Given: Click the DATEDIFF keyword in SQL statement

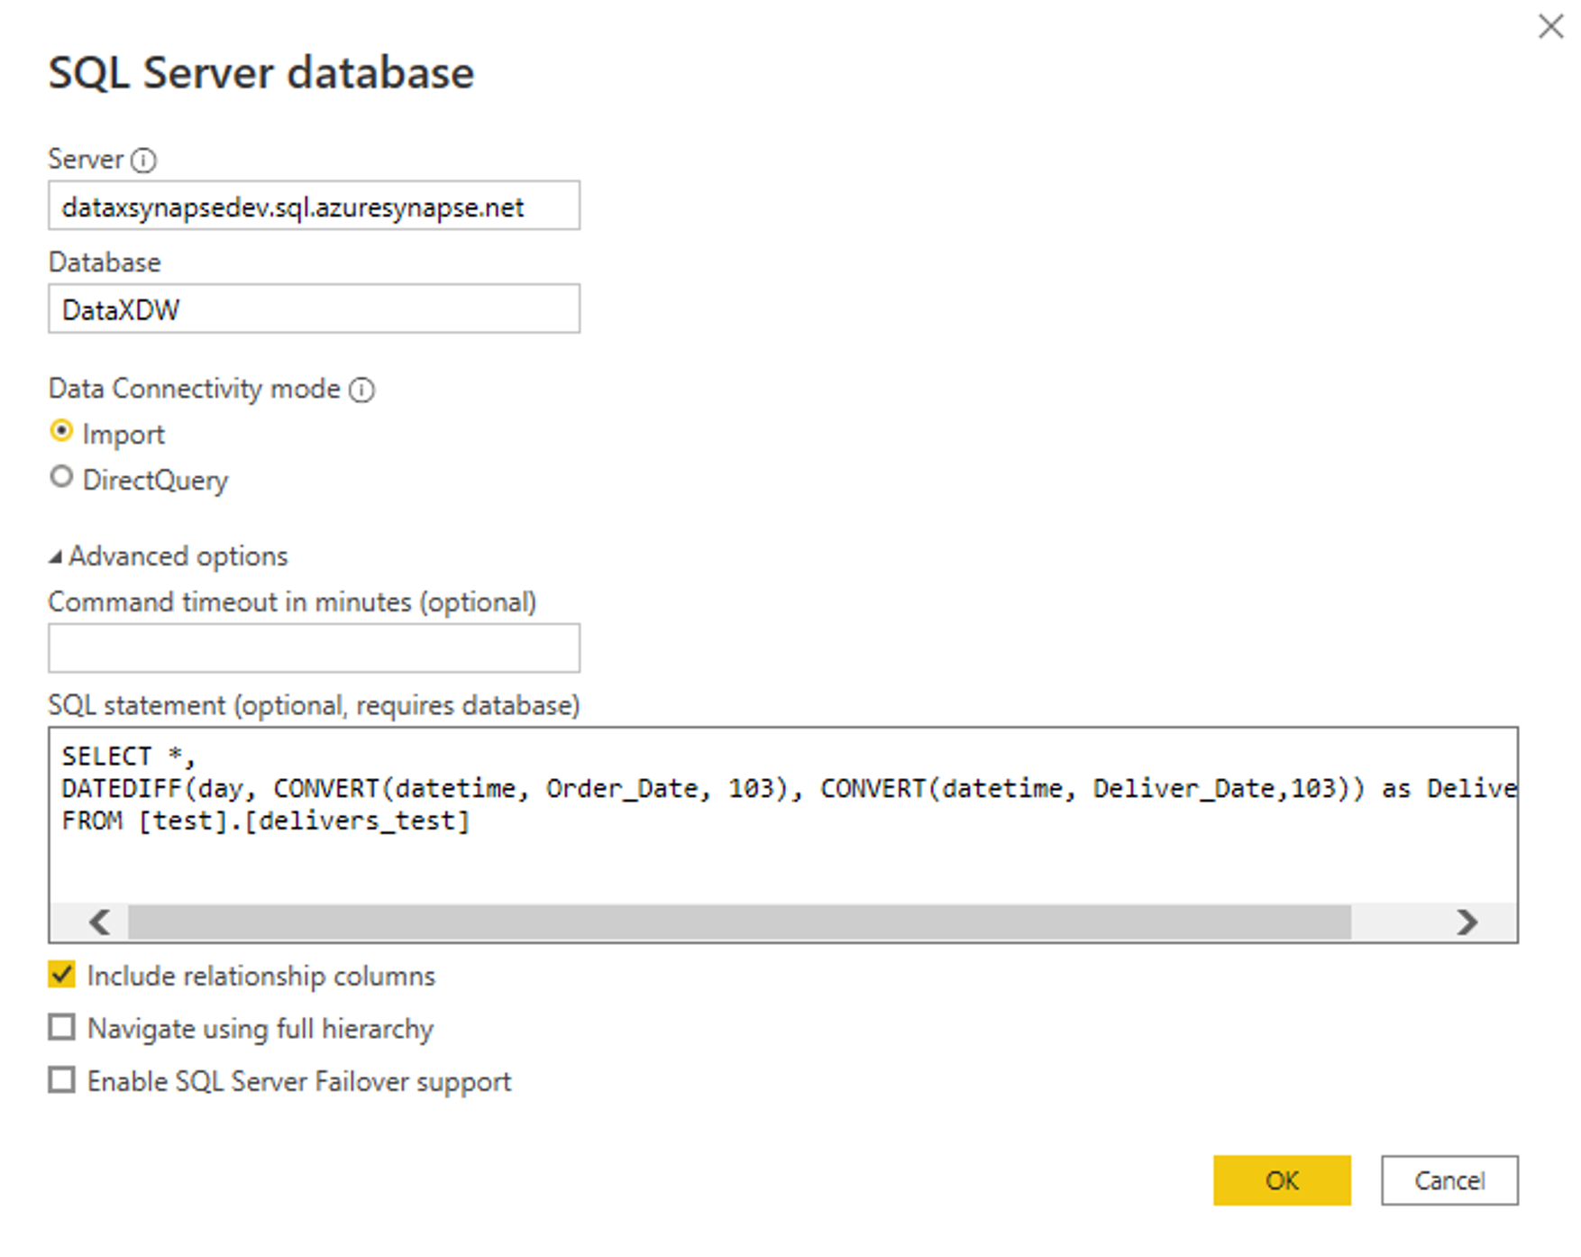Looking at the screenshot, I should pos(121,789).
